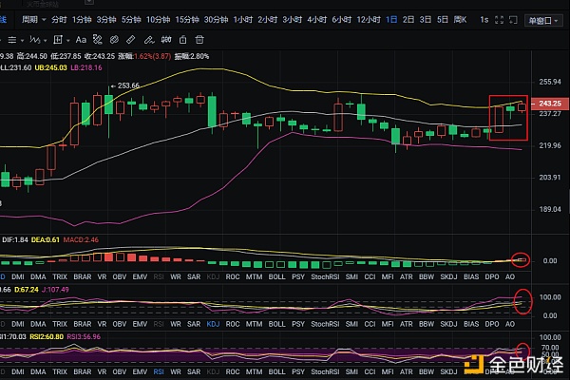Choose StochRSI in the MACD panel row
Viewport: 570px width, 380px height.
[x=325, y=276]
